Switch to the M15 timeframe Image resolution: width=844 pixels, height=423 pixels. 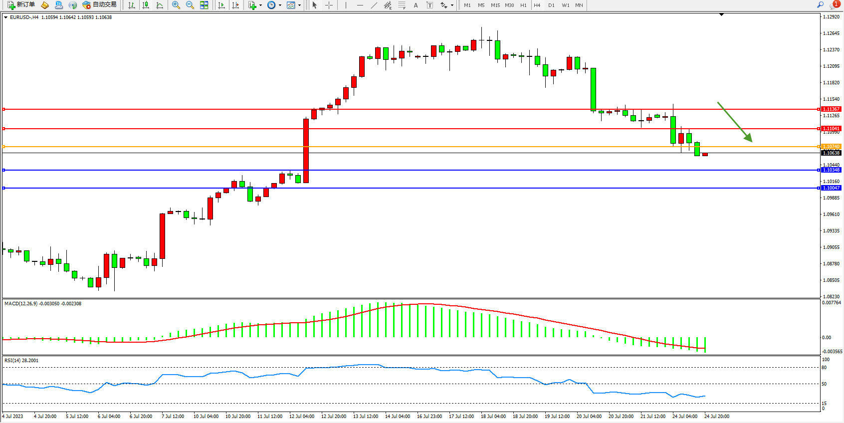[x=495, y=5]
